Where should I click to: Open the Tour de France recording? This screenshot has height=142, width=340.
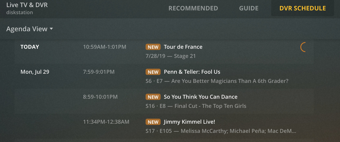point(183,47)
